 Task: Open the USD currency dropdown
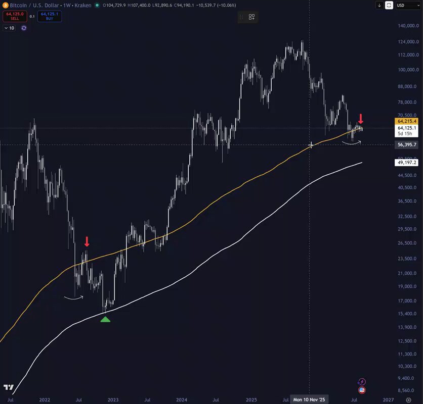point(408,5)
